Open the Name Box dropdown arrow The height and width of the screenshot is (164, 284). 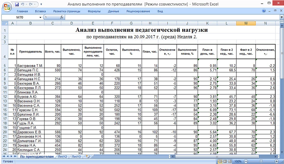point(41,17)
